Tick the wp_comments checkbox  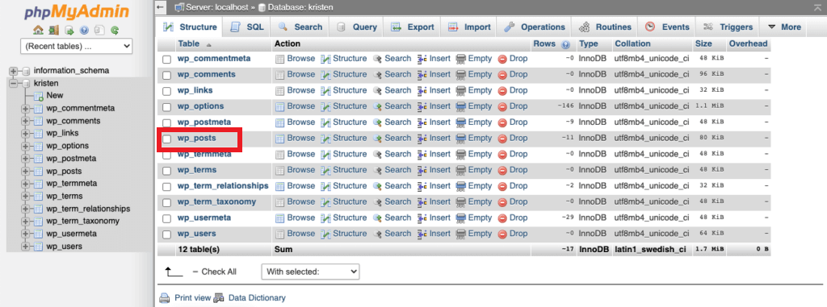(x=166, y=75)
